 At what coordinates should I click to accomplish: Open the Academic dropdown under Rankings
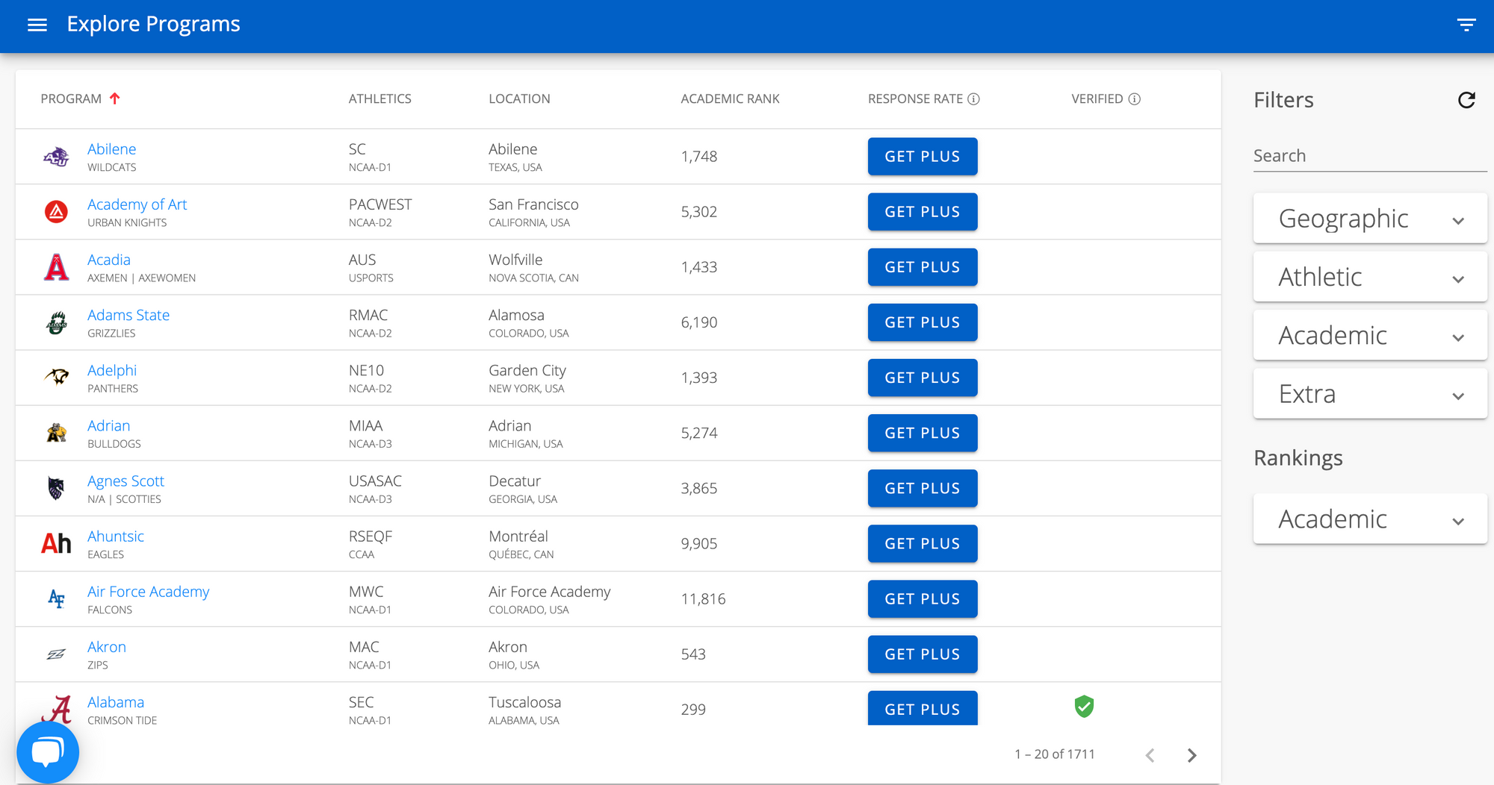point(1370,519)
